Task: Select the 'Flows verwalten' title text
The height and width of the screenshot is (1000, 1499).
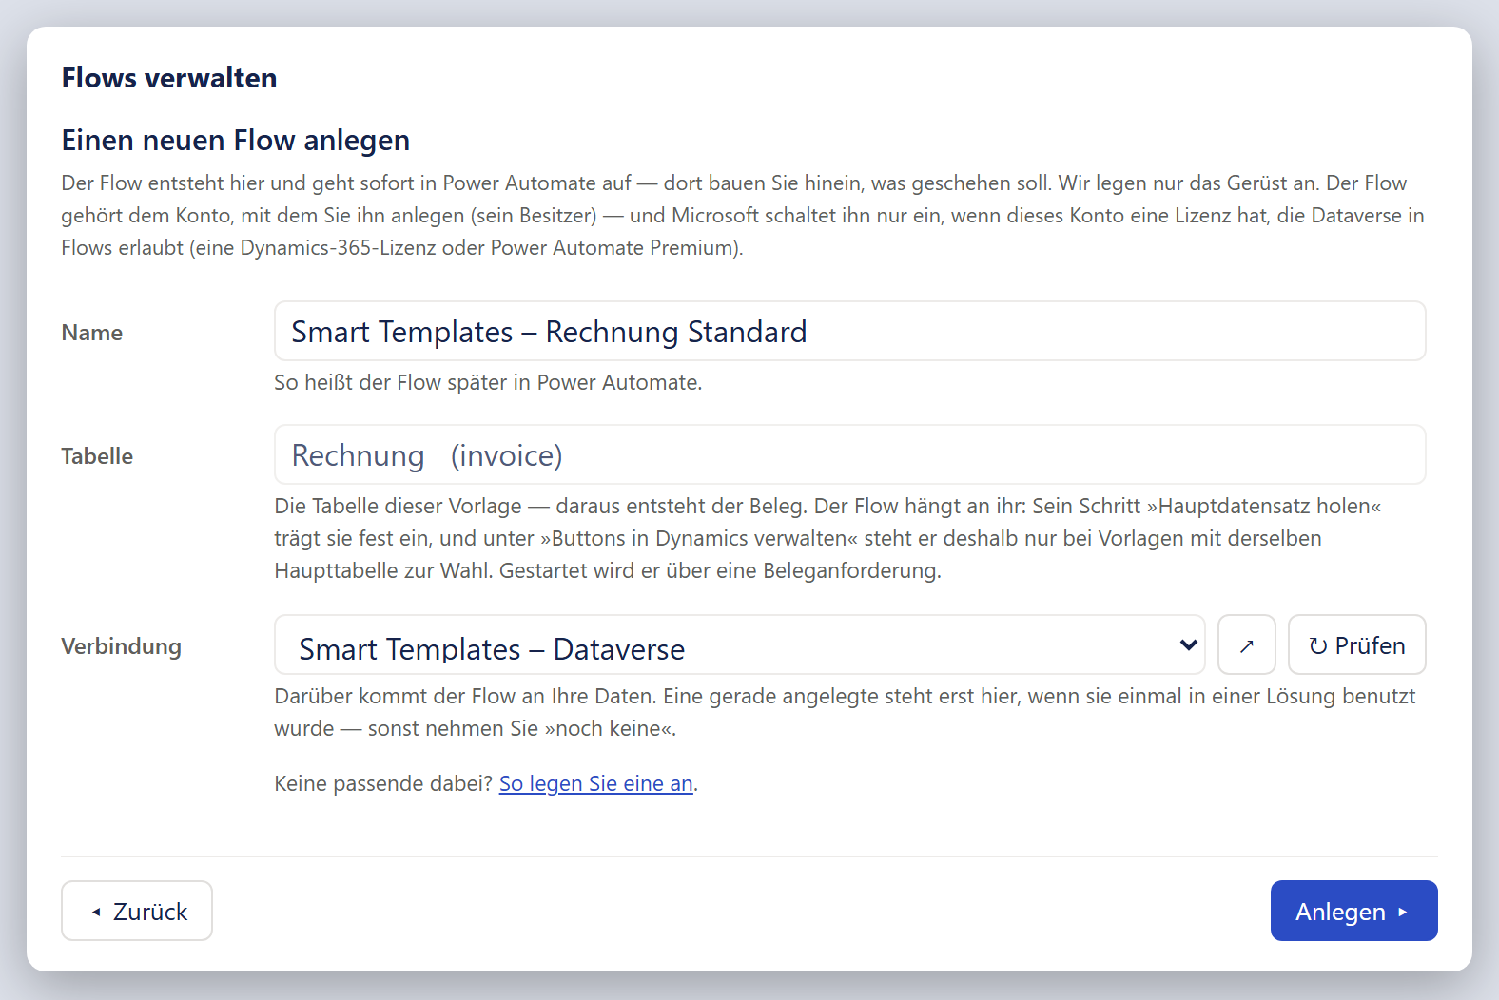Action: [x=169, y=78]
